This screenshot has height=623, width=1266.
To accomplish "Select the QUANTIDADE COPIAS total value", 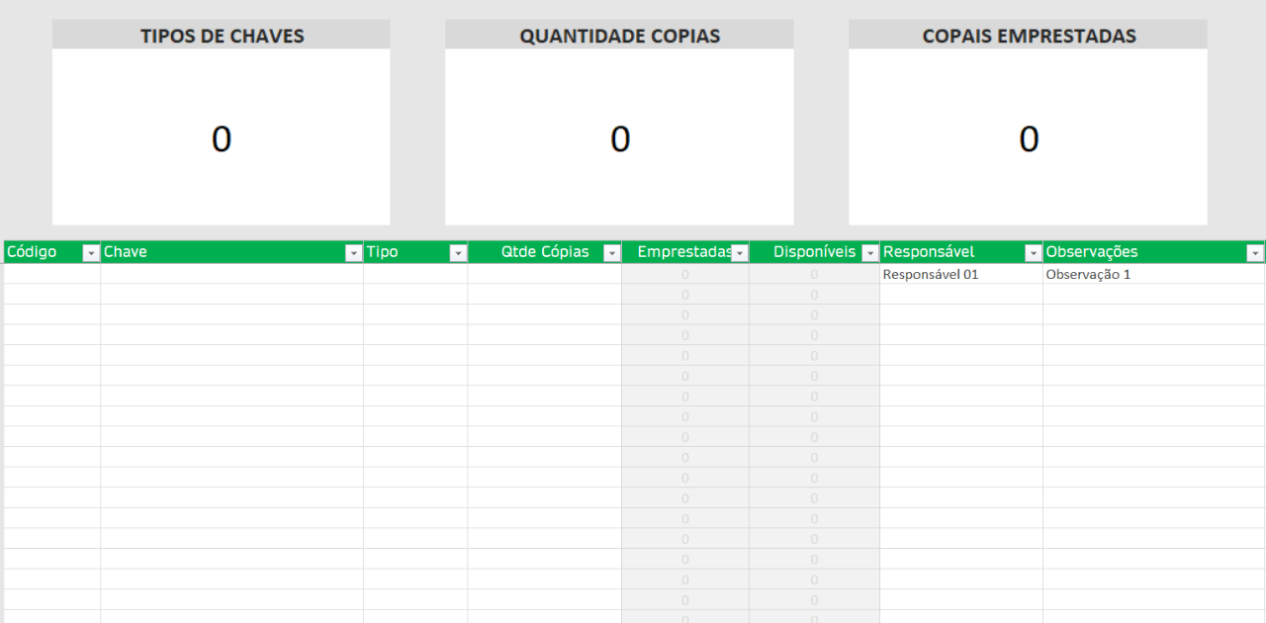I will coord(620,139).
